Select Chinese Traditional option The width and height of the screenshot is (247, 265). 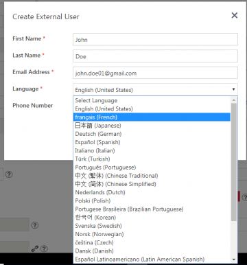(152, 176)
